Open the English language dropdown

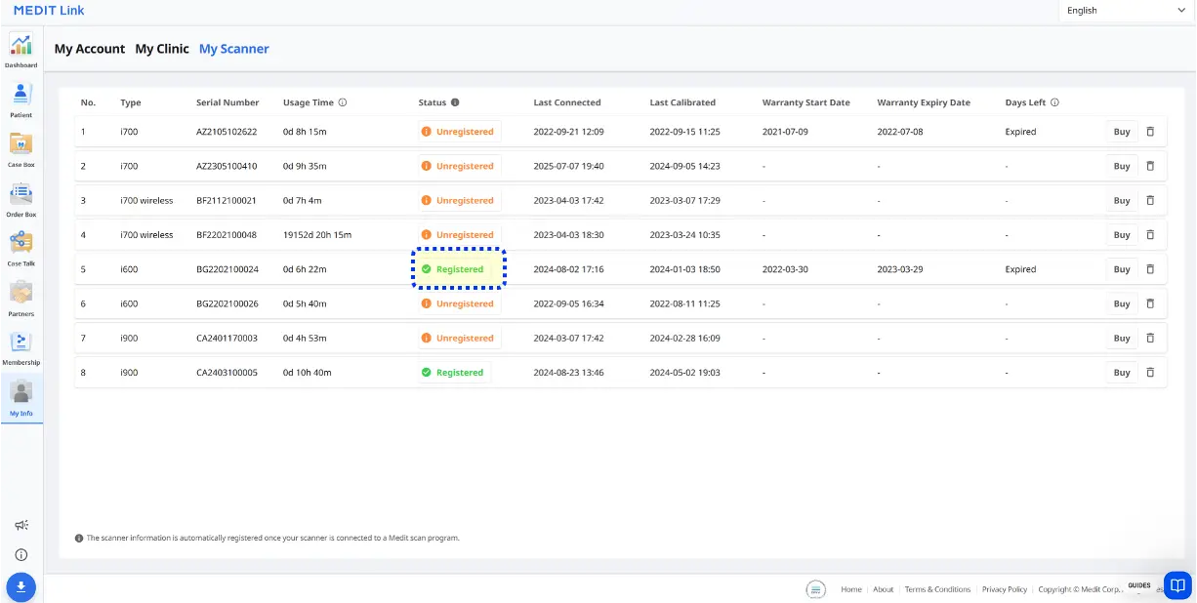click(x=1126, y=11)
